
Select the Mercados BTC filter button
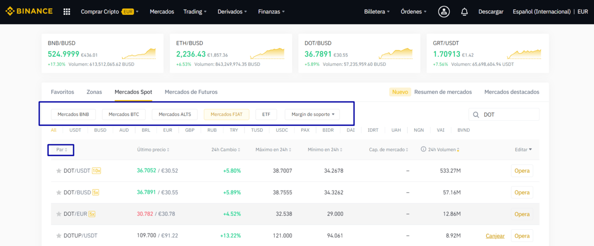point(124,114)
